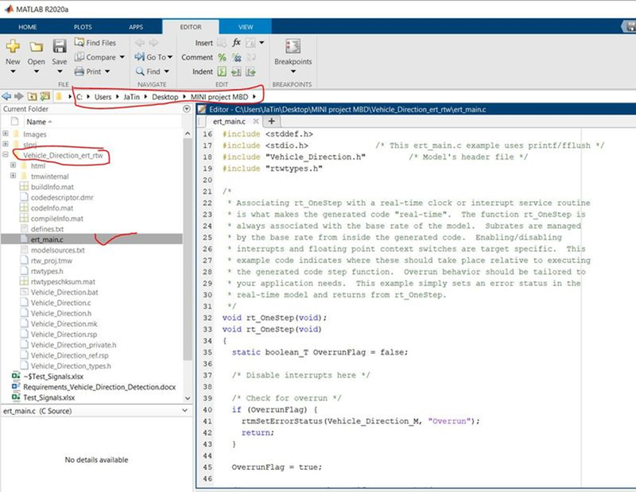Open the Open dropdown arrow
Screen dimensions: 636x492
click(x=36, y=72)
